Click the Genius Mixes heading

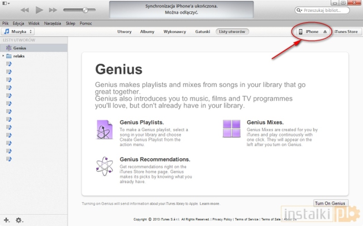pos(265,122)
